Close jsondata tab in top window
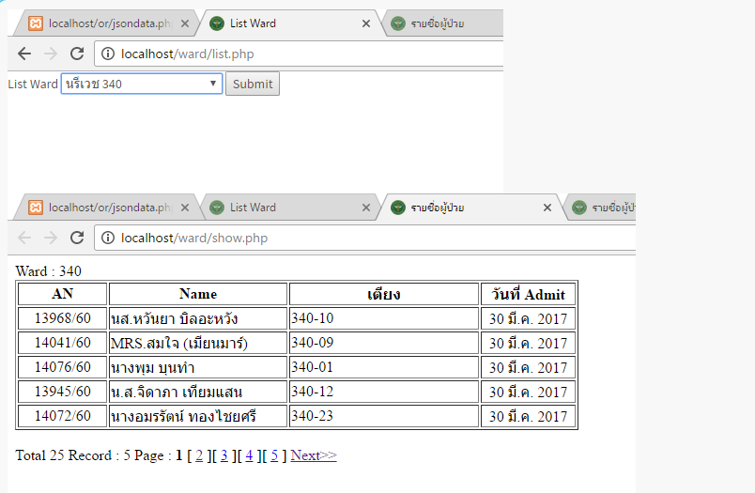755x493 pixels. pos(185,23)
